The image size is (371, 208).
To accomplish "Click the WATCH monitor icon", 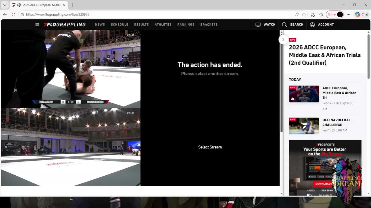I will 258,25.
